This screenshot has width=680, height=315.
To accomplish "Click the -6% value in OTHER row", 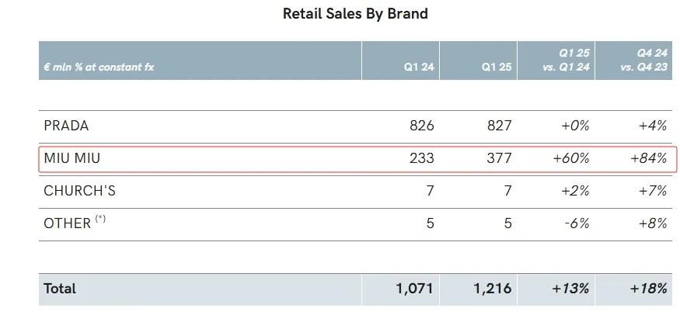I will pyautogui.click(x=576, y=223).
